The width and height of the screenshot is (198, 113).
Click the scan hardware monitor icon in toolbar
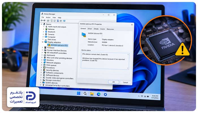[x=64, y=21]
